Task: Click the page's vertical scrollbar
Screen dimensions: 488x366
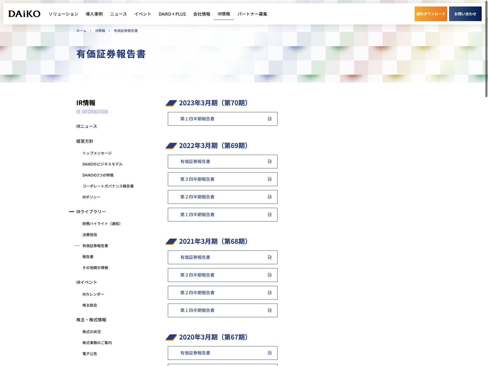Action: click(x=486, y=49)
